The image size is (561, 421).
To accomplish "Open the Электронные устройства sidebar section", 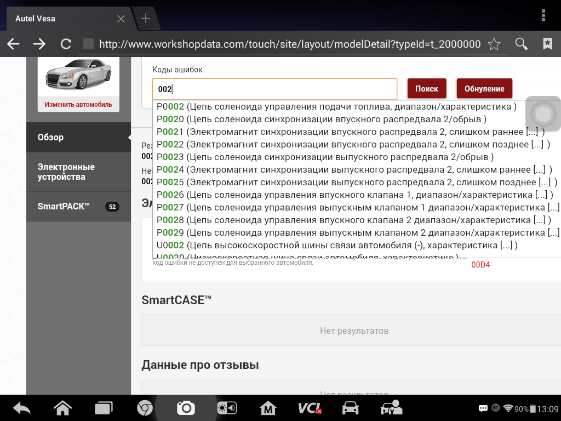I will click(79, 172).
